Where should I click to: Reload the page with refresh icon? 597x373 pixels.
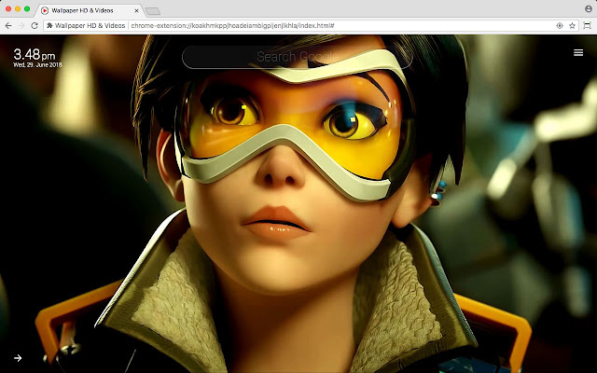[x=35, y=25]
